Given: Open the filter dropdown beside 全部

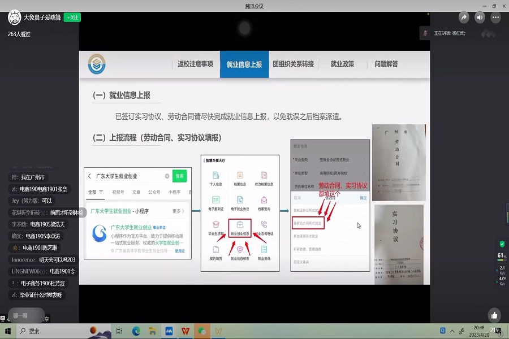Looking at the screenshot, I should coord(101,192).
